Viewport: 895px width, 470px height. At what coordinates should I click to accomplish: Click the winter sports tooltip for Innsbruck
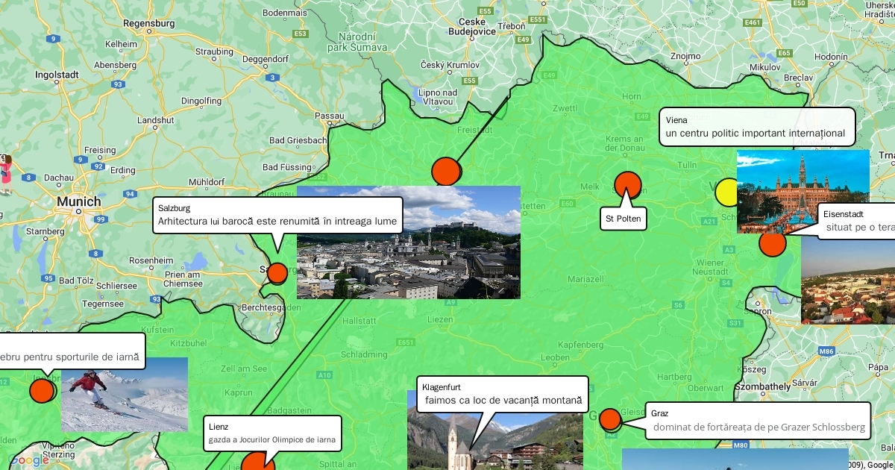point(72,351)
